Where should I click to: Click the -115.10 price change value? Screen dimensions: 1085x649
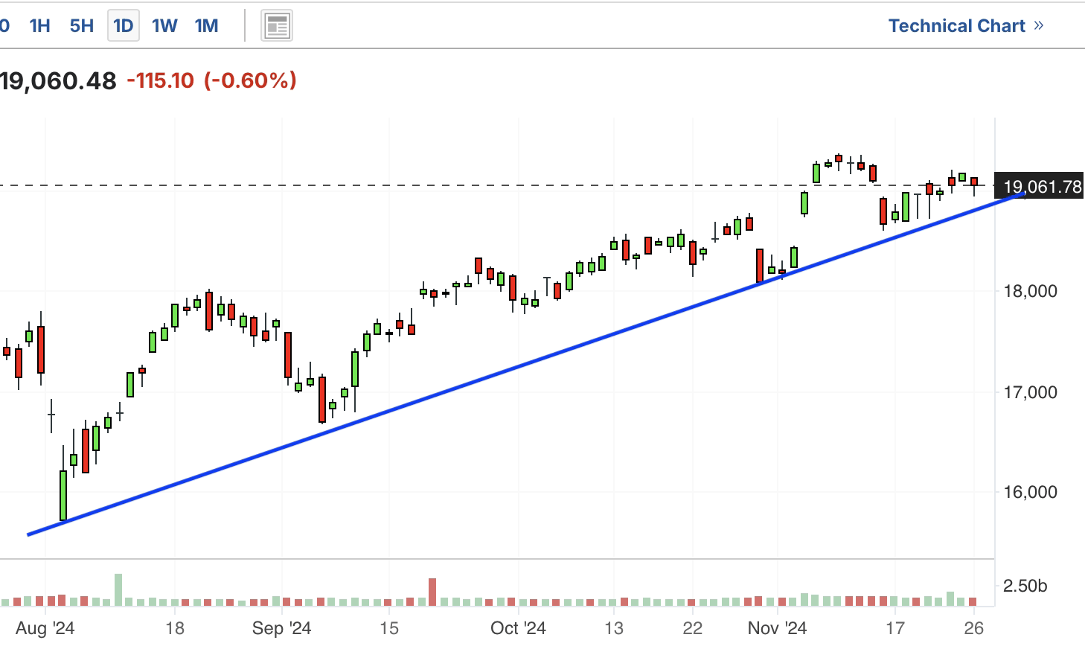click(160, 80)
